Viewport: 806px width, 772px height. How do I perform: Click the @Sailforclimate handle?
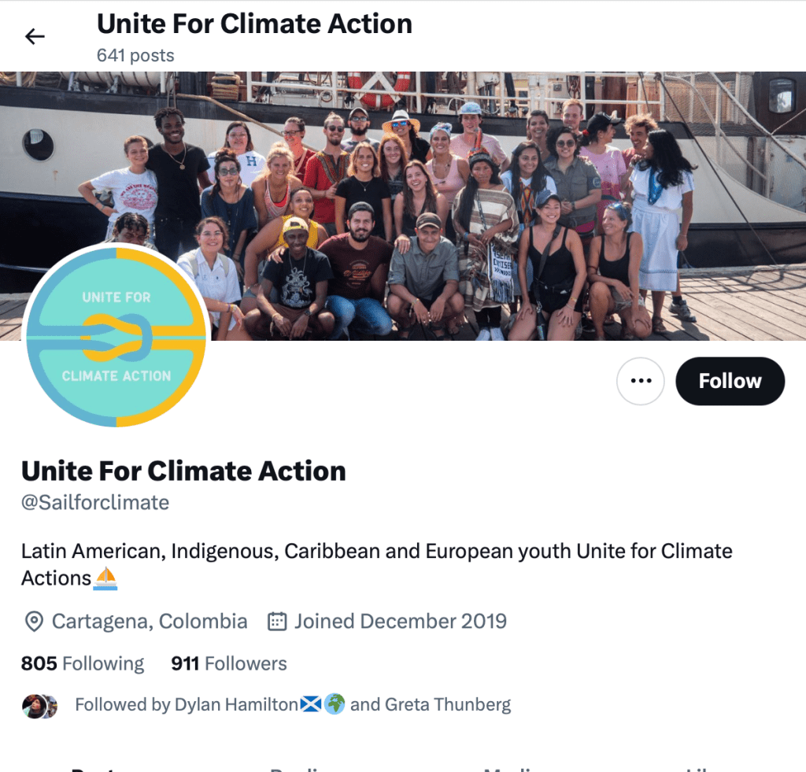point(95,502)
